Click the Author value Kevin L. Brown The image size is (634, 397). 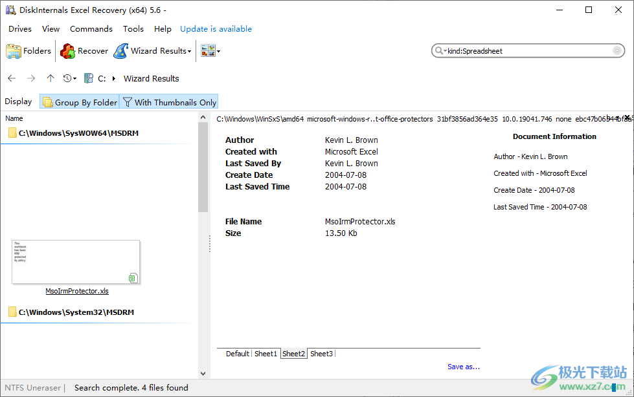click(352, 140)
